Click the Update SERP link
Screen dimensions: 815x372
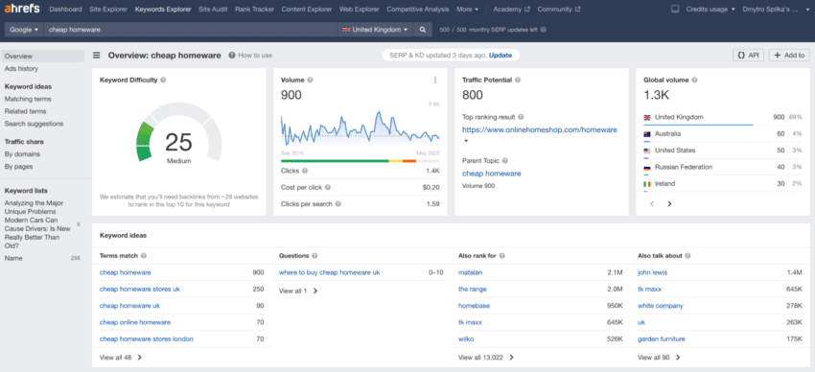[x=500, y=55]
